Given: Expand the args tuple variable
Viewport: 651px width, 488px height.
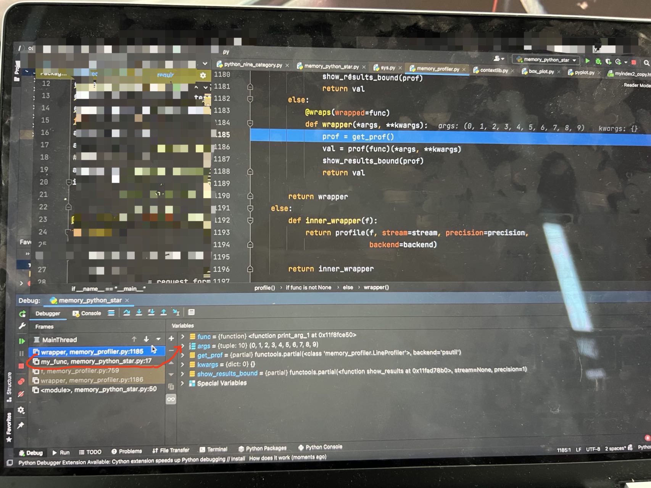Looking at the screenshot, I should coord(182,346).
